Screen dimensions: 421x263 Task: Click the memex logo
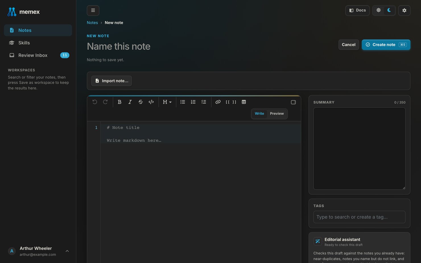(24, 12)
